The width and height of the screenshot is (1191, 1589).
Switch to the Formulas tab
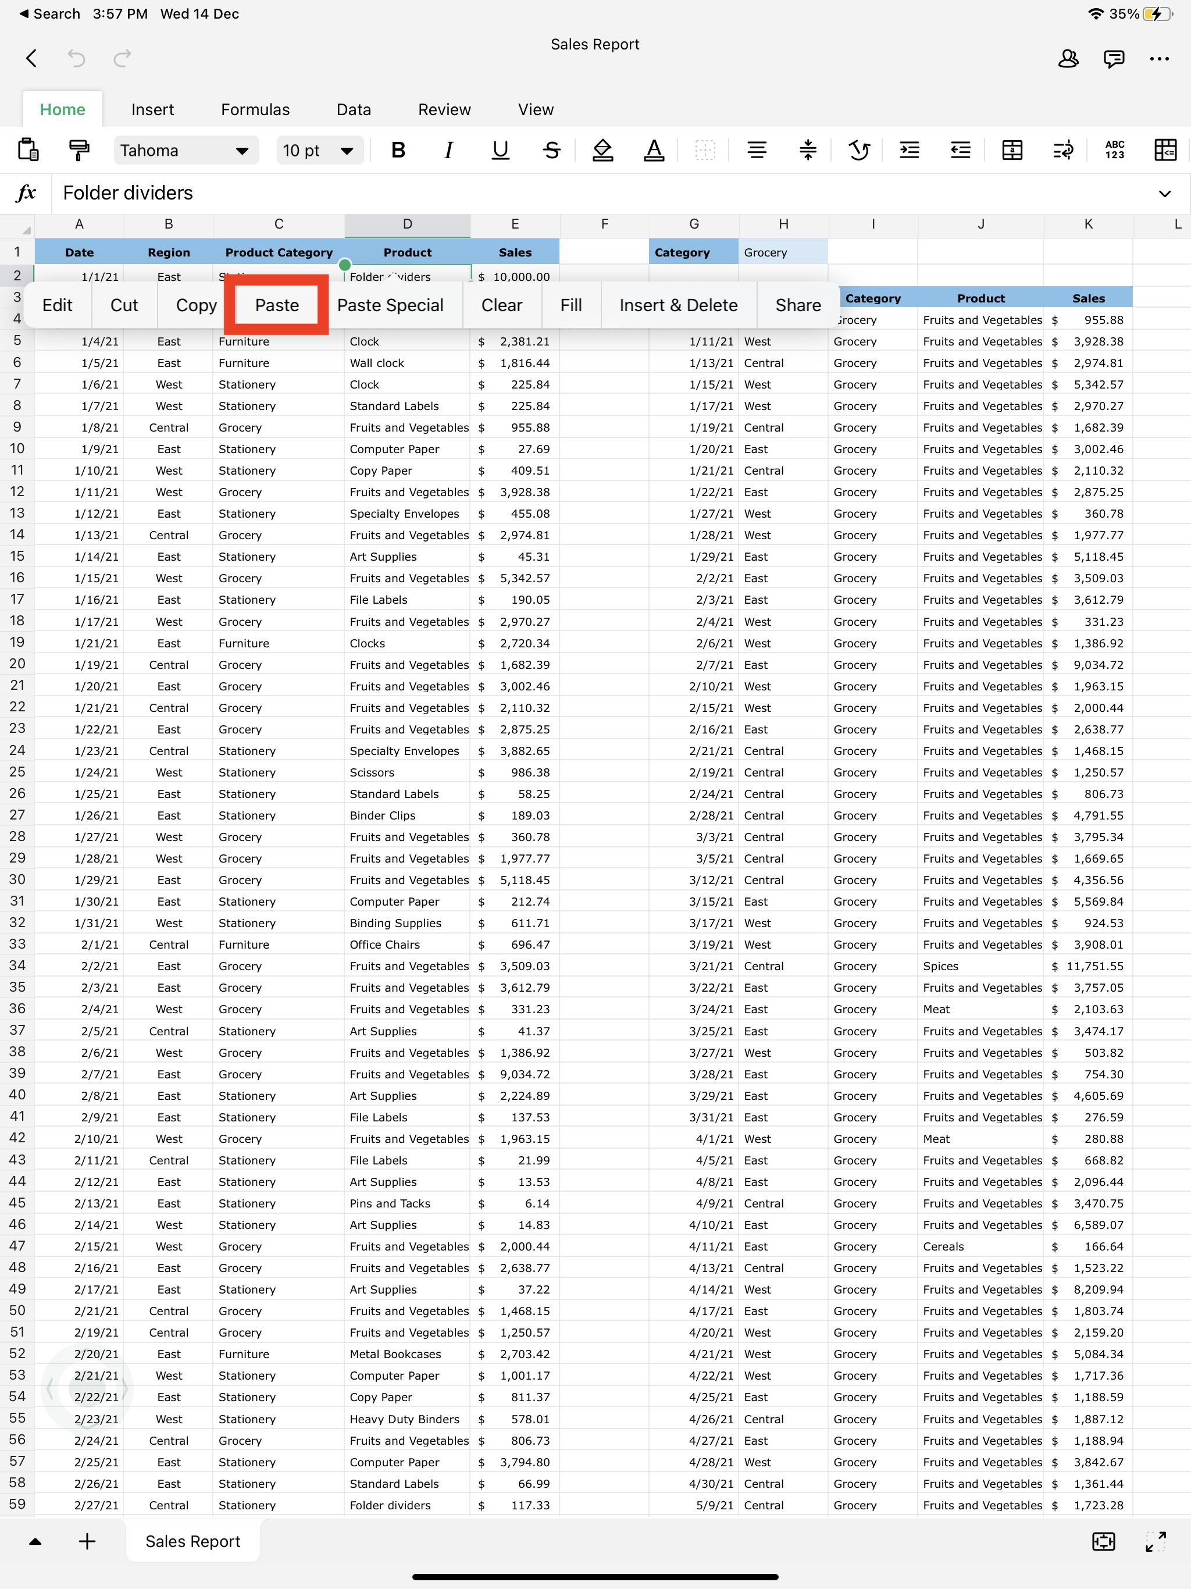pyautogui.click(x=255, y=110)
